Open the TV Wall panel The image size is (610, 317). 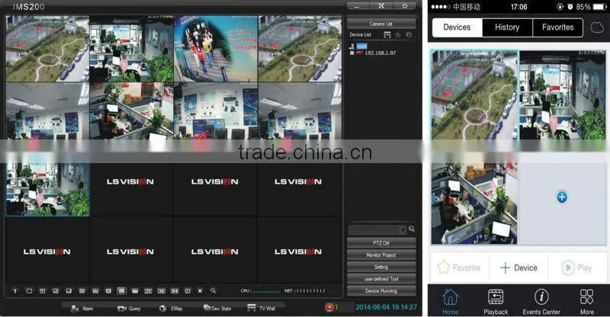tap(262, 309)
